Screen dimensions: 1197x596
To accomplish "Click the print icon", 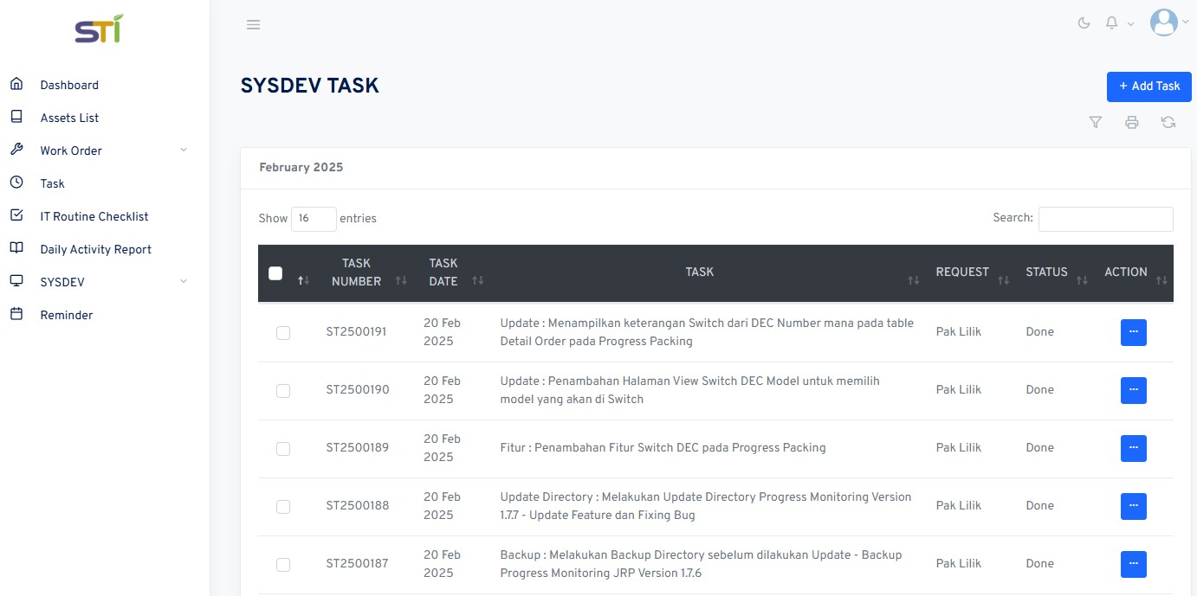I will (1132, 123).
